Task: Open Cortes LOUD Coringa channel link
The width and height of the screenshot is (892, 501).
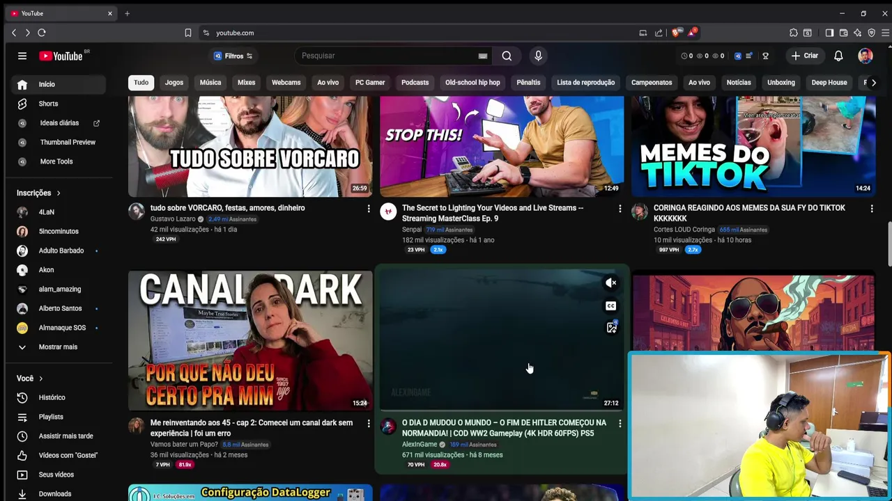Action: (684, 230)
